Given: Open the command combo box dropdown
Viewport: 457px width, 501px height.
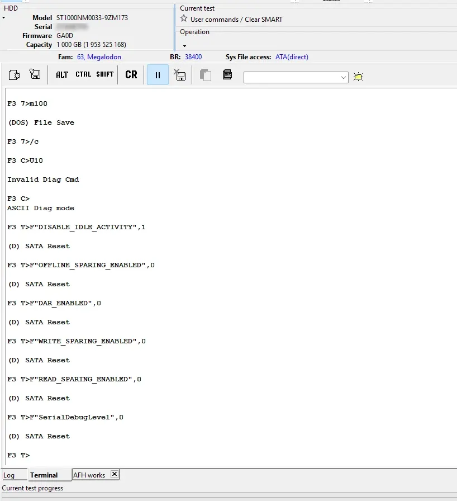Looking at the screenshot, I should pos(344,77).
